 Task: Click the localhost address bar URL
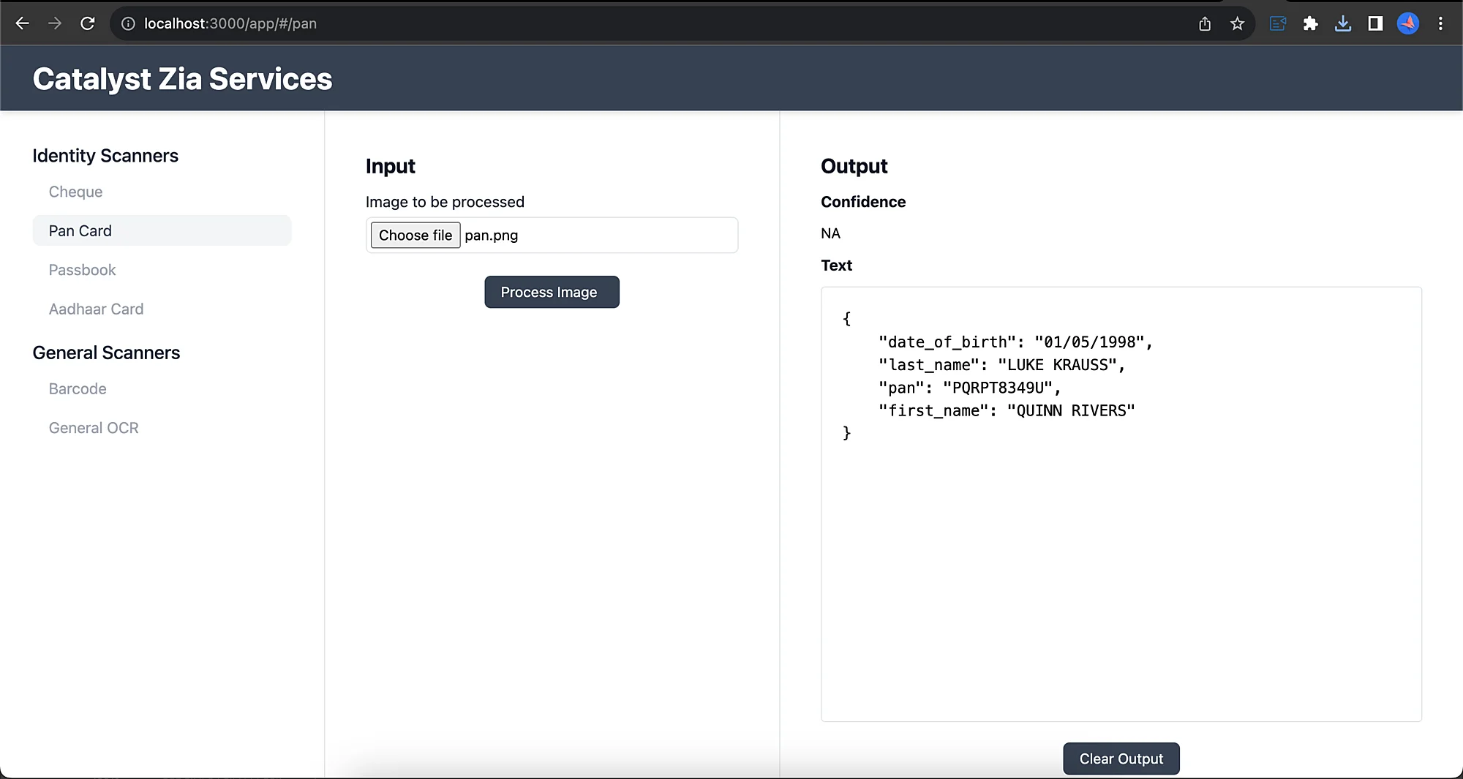click(230, 23)
